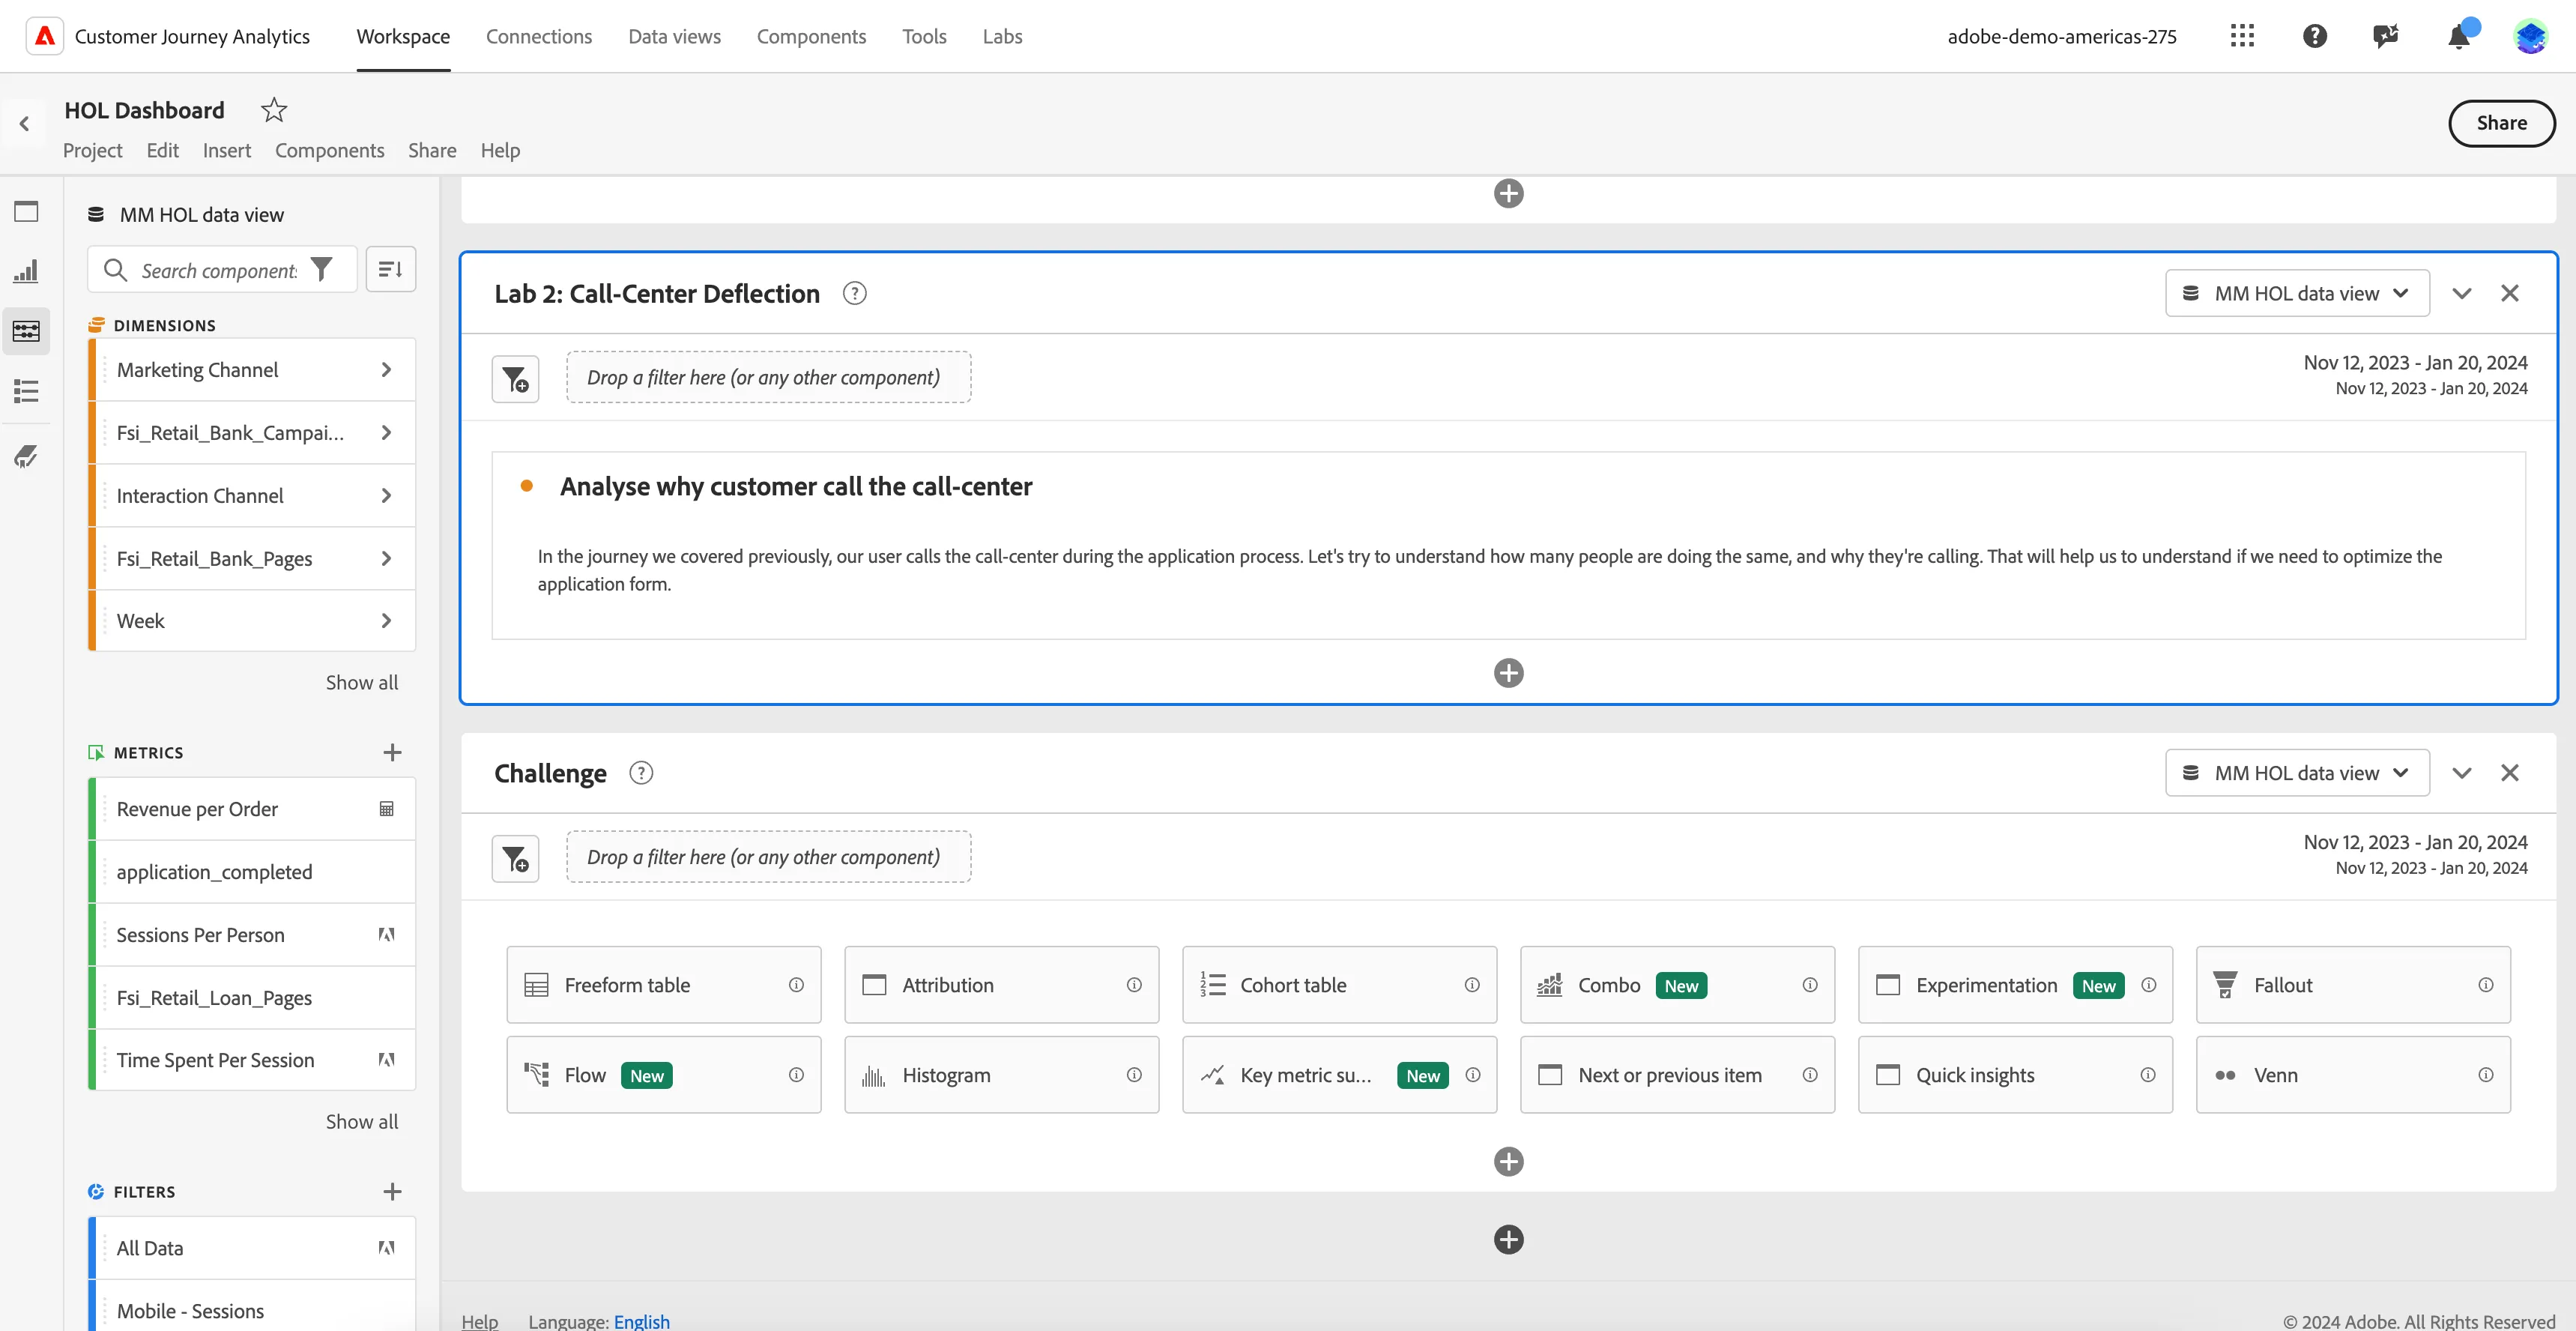2576x1331 pixels.
Task: Open the Visualizations panel icon in left rail
Action: 26,271
